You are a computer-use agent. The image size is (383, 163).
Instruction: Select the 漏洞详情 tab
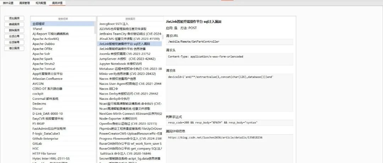57,3
